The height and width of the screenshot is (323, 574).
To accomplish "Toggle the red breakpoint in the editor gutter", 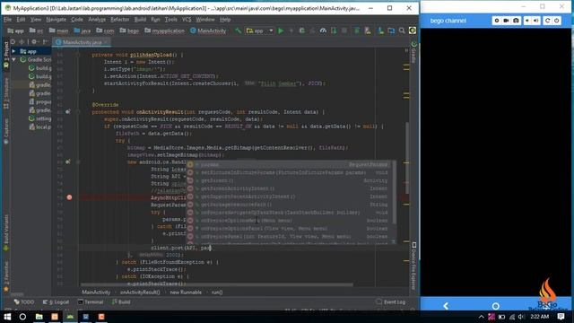I will [x=69, y=197].
